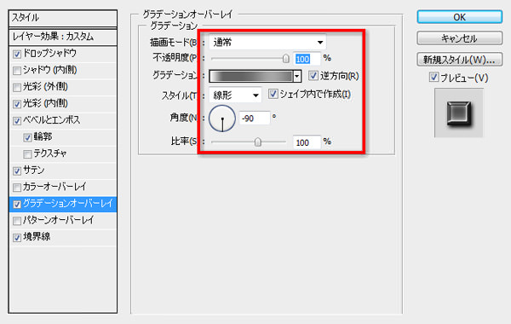
Task: Open the 光彩 (外側) settings row
Action: point(63,87)
